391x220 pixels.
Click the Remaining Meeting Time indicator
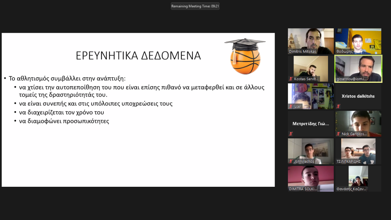195,6
